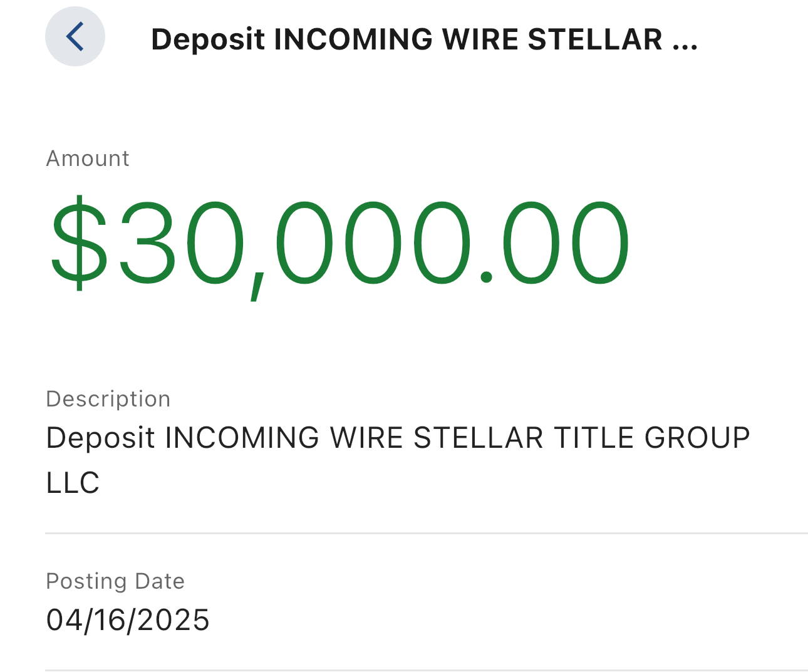Tap the word Deposit in the description
This screenshot has width=808, height=672.
click(x=100, y=438)
